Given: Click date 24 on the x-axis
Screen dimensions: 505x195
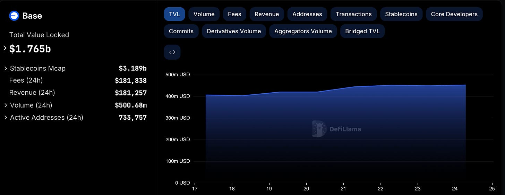Looking at the screenshot, I should tap(455, 189).
